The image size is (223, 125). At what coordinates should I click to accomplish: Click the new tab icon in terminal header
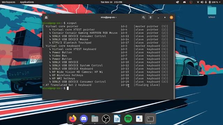point(46,17)
